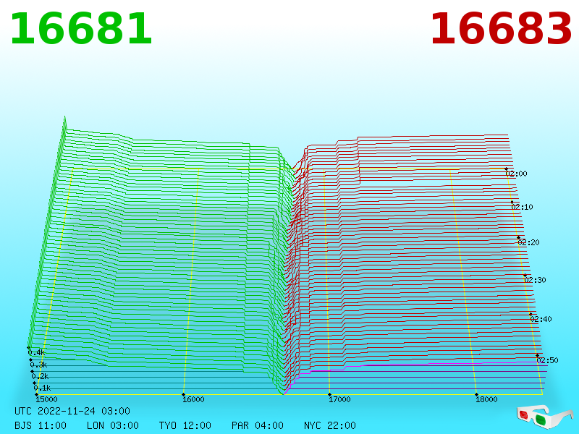This screenshot has height=434, width=579.
Task: Click the BJS 11:00 city time
Action: pyautogui.click(x=41, y=425)
